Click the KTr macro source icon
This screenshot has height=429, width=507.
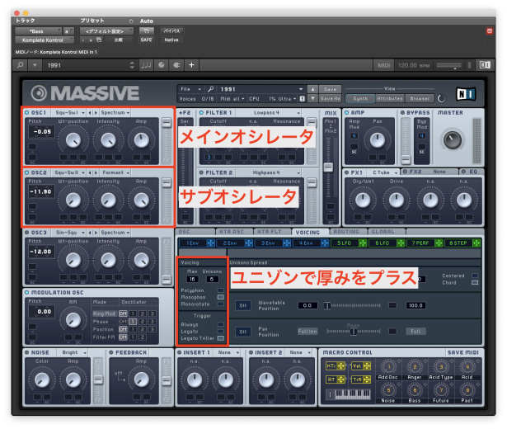(x=332, y=366)
